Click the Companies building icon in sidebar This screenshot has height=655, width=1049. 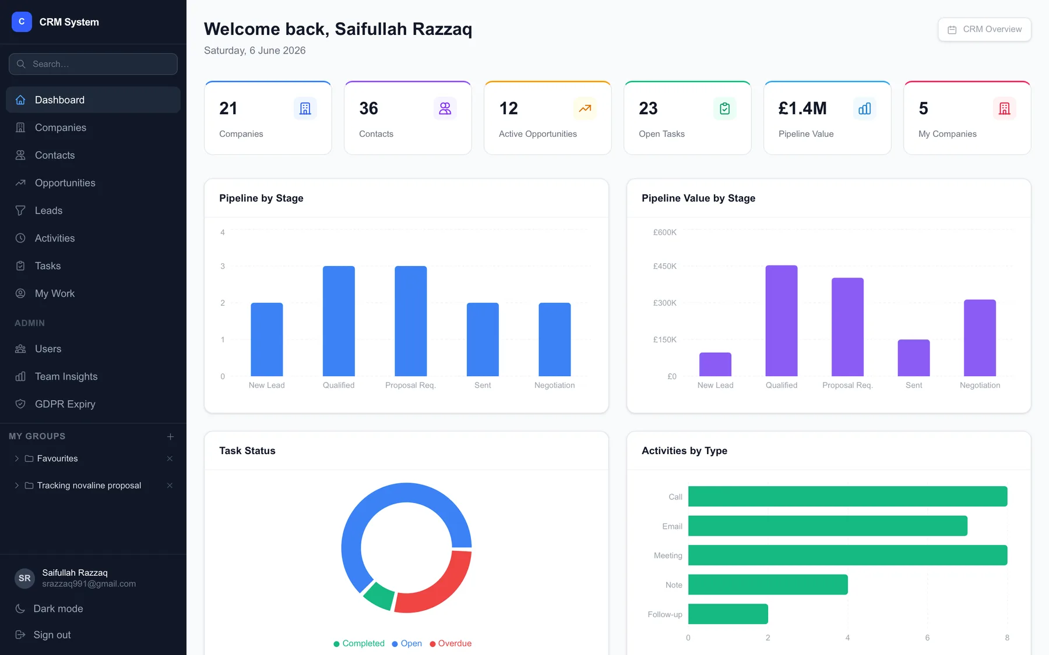point(20,128)
